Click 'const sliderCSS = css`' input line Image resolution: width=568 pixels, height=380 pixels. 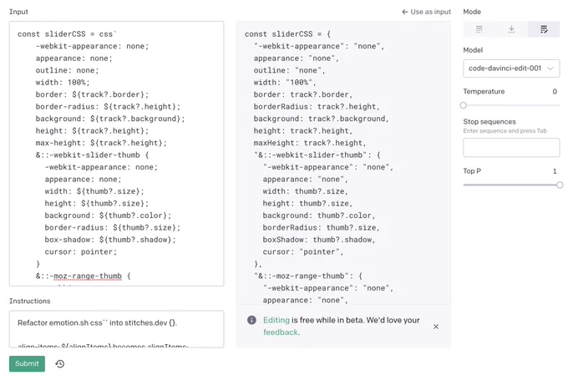(67, 34)
